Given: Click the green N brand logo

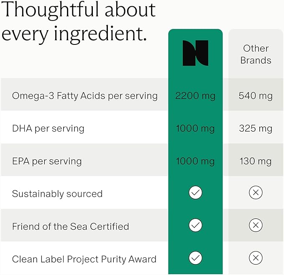Looking at the screenshot, I should [195, 53].
